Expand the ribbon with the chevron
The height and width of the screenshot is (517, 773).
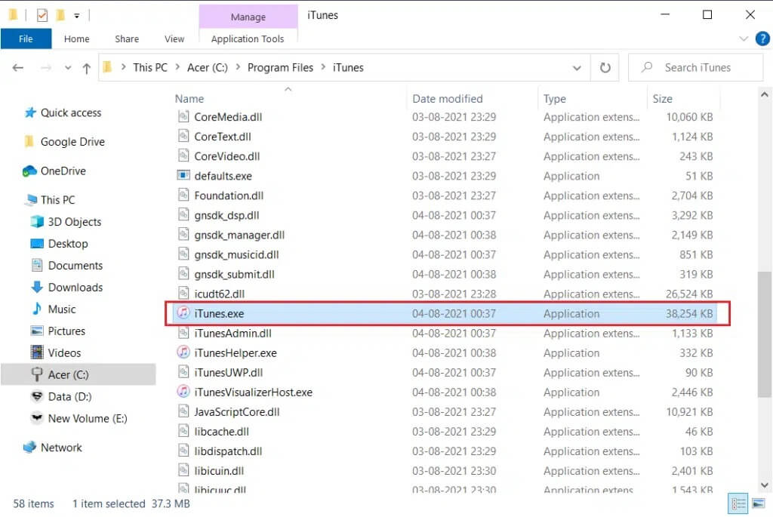pyautogui.click(x=744, y=38)
